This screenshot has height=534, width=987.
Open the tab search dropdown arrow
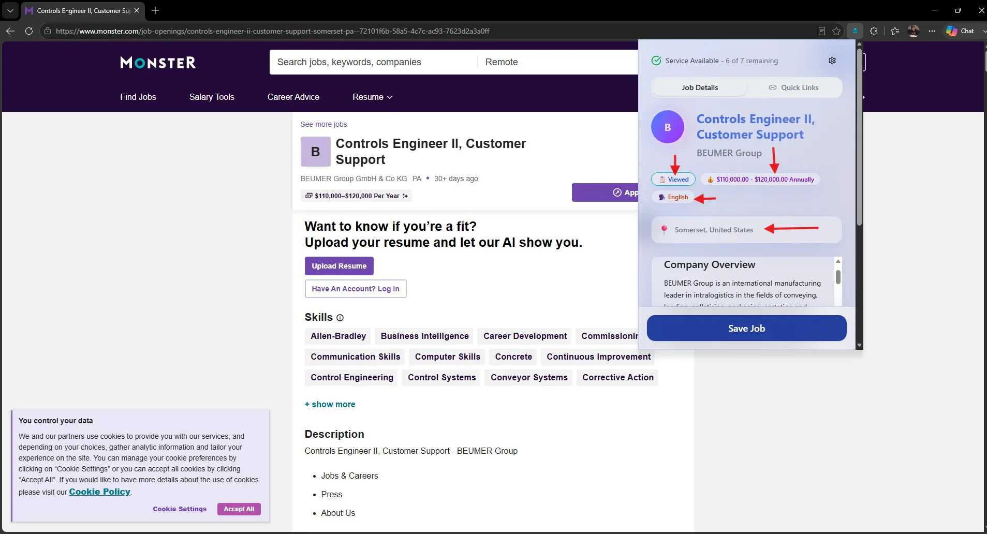click(x=10, y=10)
